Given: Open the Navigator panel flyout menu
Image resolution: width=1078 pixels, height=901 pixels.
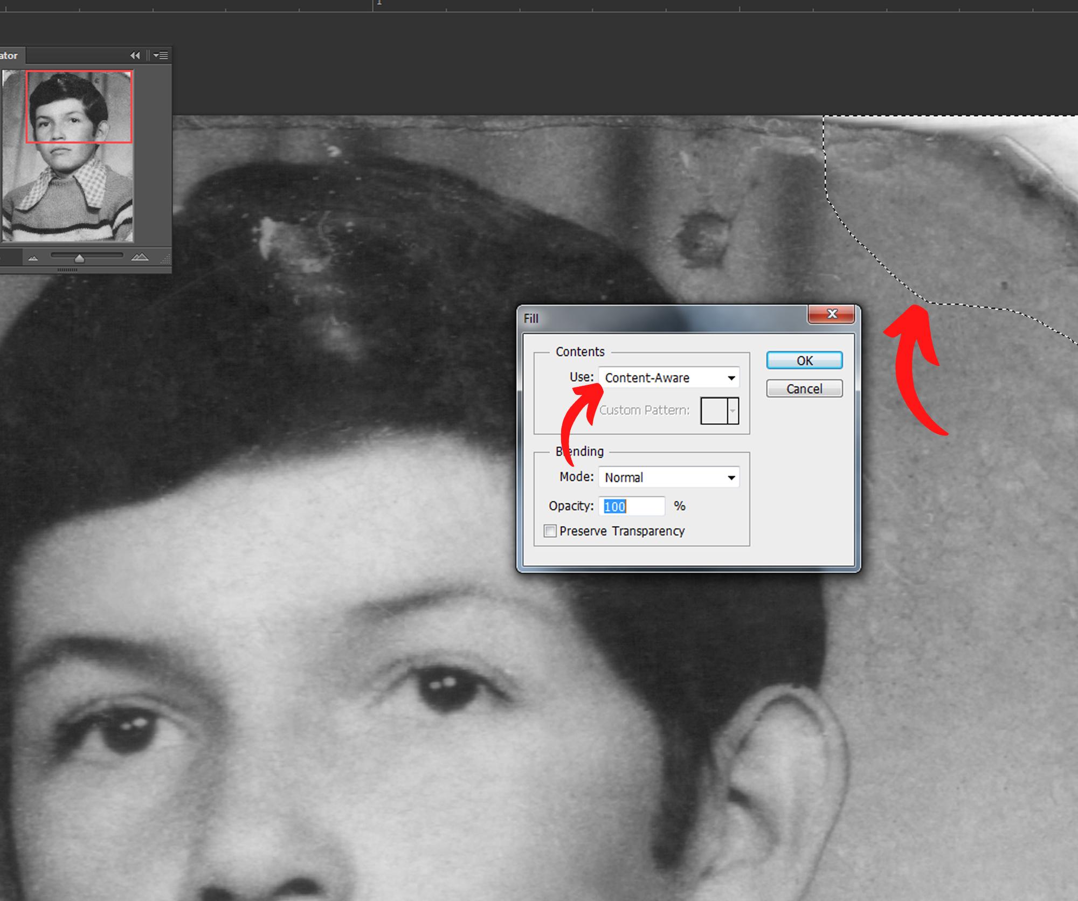Looking at the screenshot, I should pos(161,56).
